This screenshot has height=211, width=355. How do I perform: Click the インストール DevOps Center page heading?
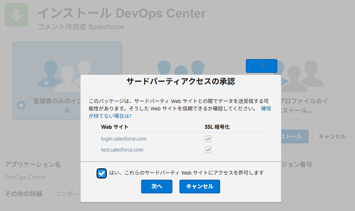(x=122, y=13)
